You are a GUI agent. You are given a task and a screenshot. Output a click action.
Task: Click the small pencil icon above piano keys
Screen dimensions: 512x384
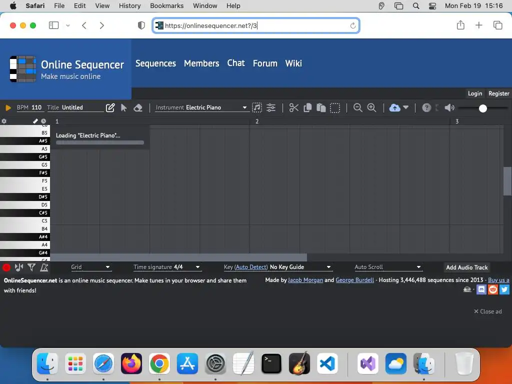(35, 121)
